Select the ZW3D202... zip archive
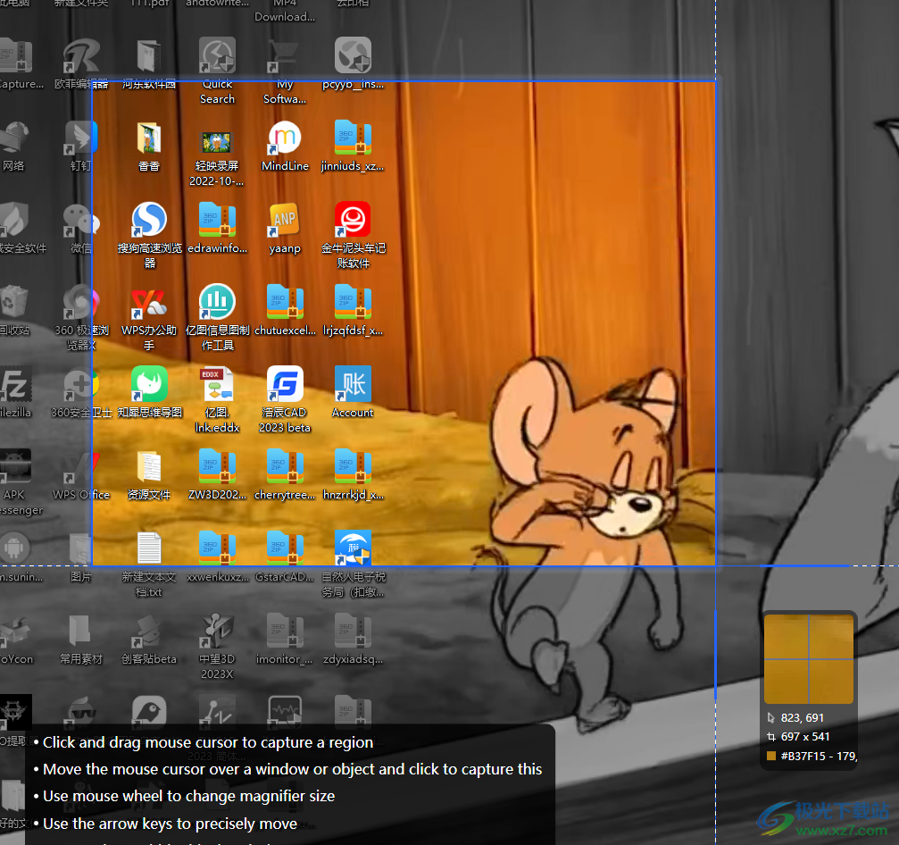Screen dimensions: 899x845 [217, 466]
